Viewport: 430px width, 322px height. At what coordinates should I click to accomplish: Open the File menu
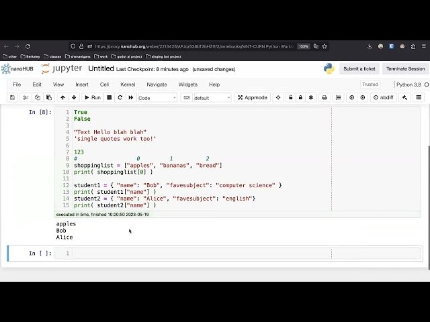(17, 85)
